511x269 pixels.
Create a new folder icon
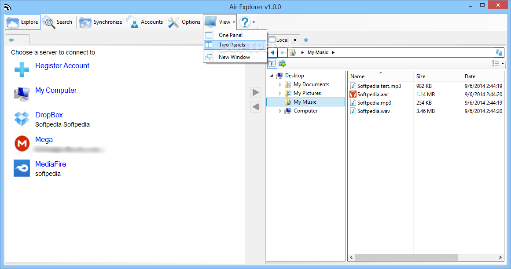[x=282, y=63]
